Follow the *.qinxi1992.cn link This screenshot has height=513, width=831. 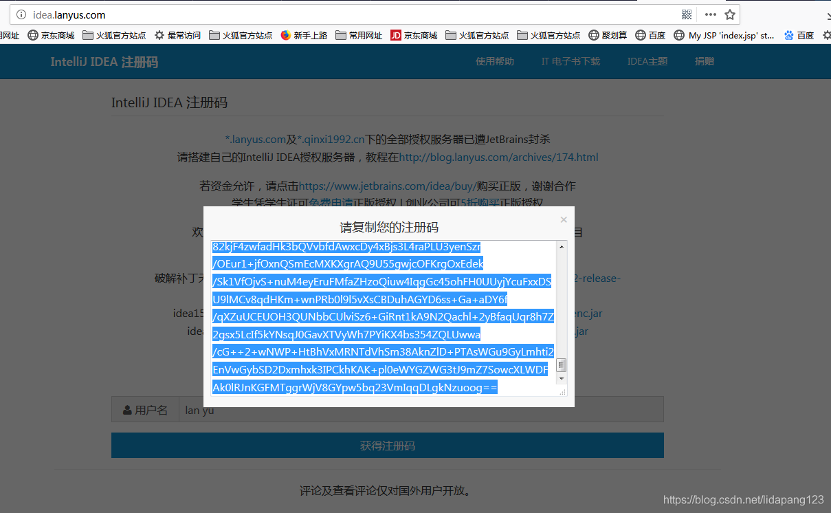pyautogui.click(x=331, y=139)
